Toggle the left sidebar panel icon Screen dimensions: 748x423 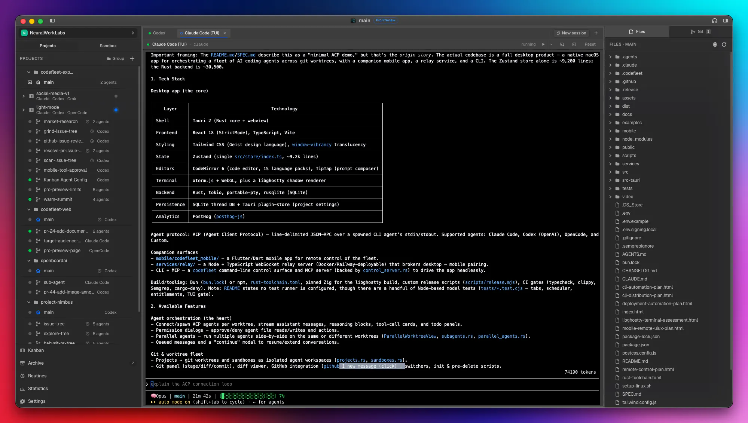coord(52,21)
